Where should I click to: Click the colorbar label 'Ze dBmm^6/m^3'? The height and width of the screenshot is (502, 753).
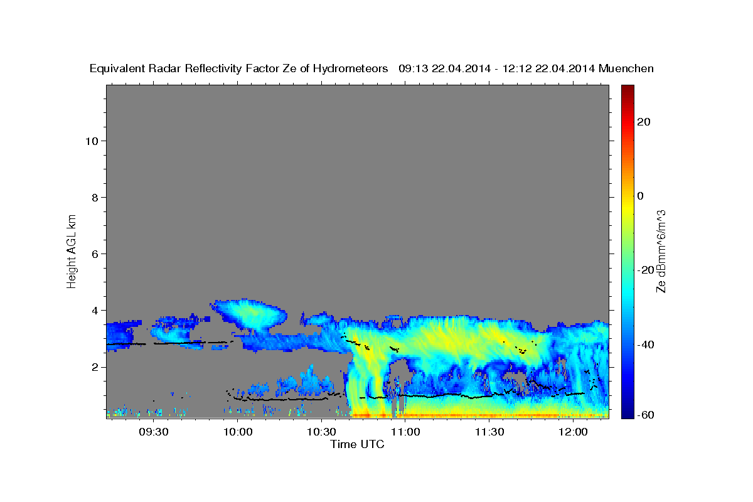(x=661, y=251)
